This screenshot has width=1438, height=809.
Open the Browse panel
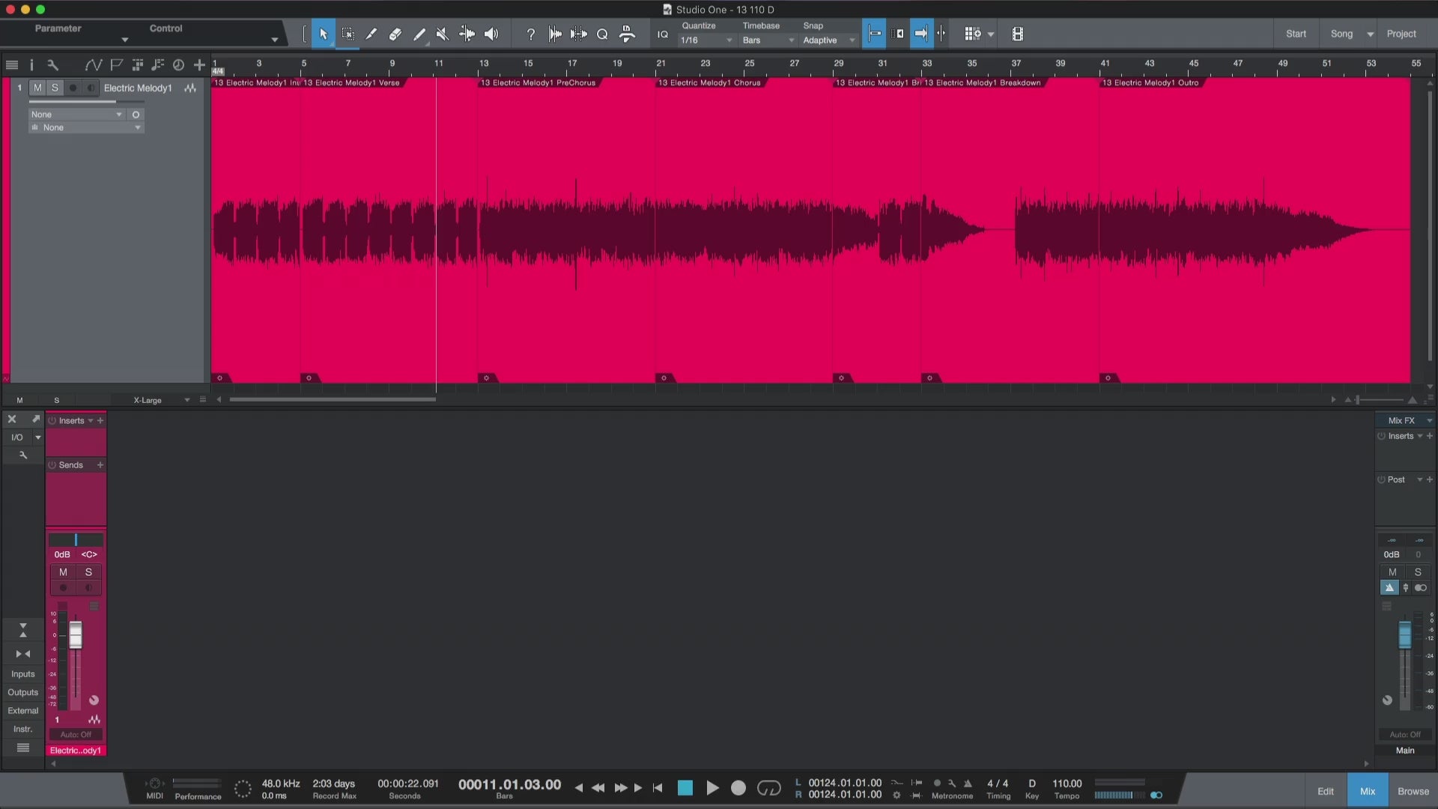pyautogui.click(x=1413, y=791)
